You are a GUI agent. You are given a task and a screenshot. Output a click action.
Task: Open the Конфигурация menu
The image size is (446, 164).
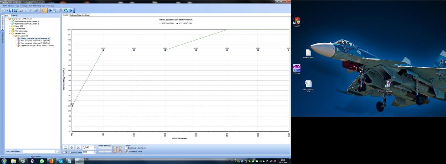(39, 6)
